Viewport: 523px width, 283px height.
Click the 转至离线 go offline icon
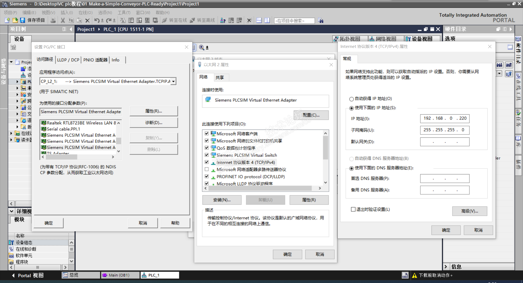point(192,20)
